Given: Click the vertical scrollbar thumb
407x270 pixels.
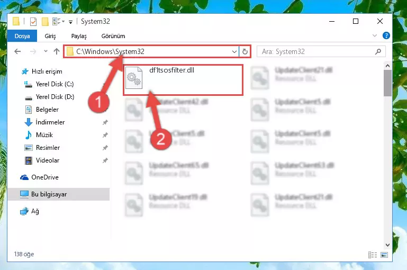Looking at the screenshot, I should point(387,83).
